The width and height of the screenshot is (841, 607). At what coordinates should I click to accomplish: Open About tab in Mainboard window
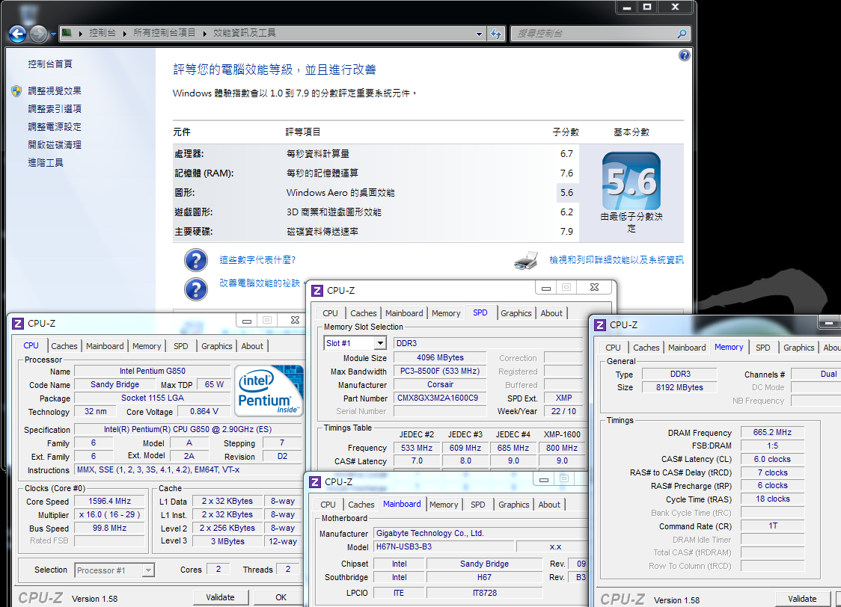click(549, 504)
